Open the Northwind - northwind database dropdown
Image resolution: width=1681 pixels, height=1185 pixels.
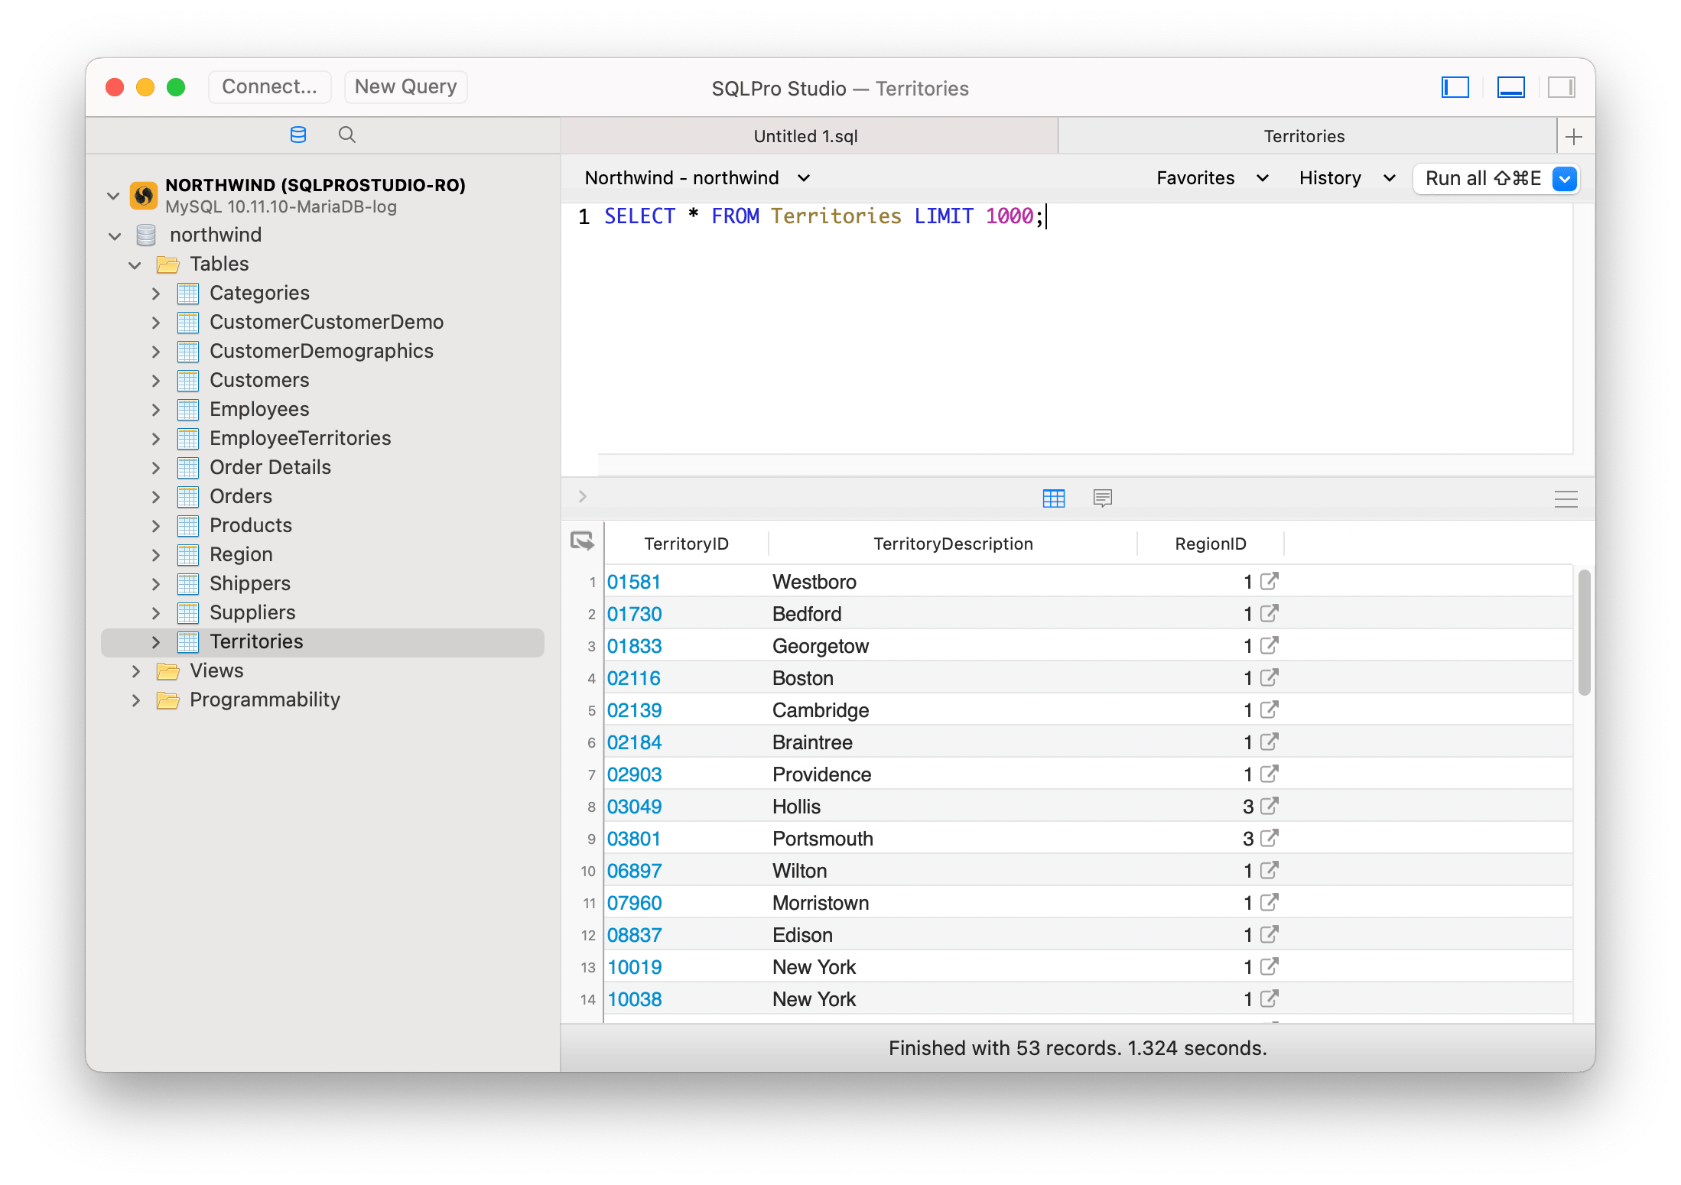[697, 178]
